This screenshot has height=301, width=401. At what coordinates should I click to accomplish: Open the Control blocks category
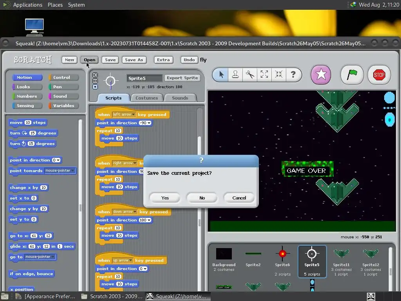tap(63, 77)
